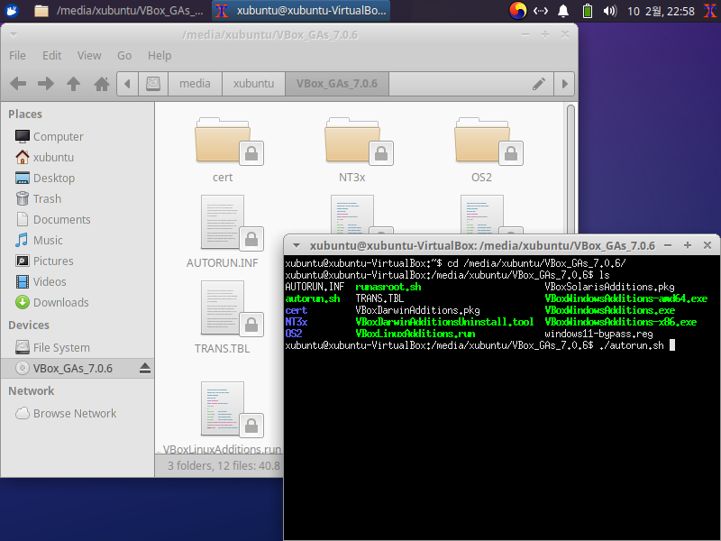
Task: Open the battery indicator
Action: coord(588,11)
